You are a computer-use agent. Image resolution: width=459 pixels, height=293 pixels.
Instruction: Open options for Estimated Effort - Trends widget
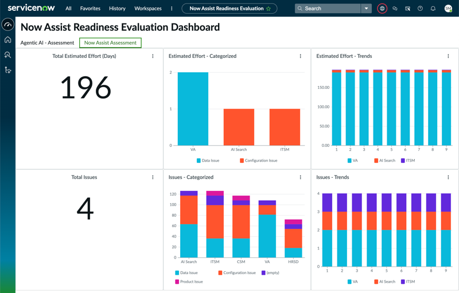click(x=448, y=56)
